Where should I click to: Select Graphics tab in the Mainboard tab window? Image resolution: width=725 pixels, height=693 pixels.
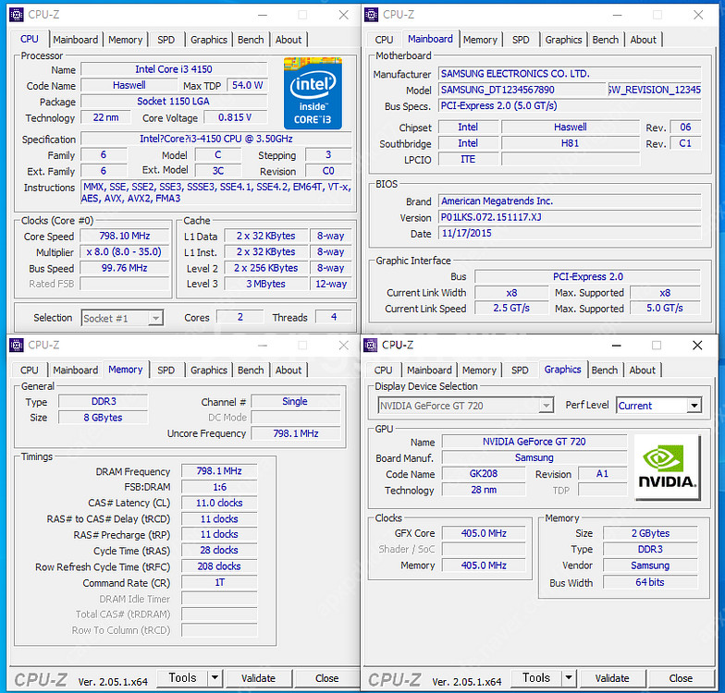tap(563, 40)
